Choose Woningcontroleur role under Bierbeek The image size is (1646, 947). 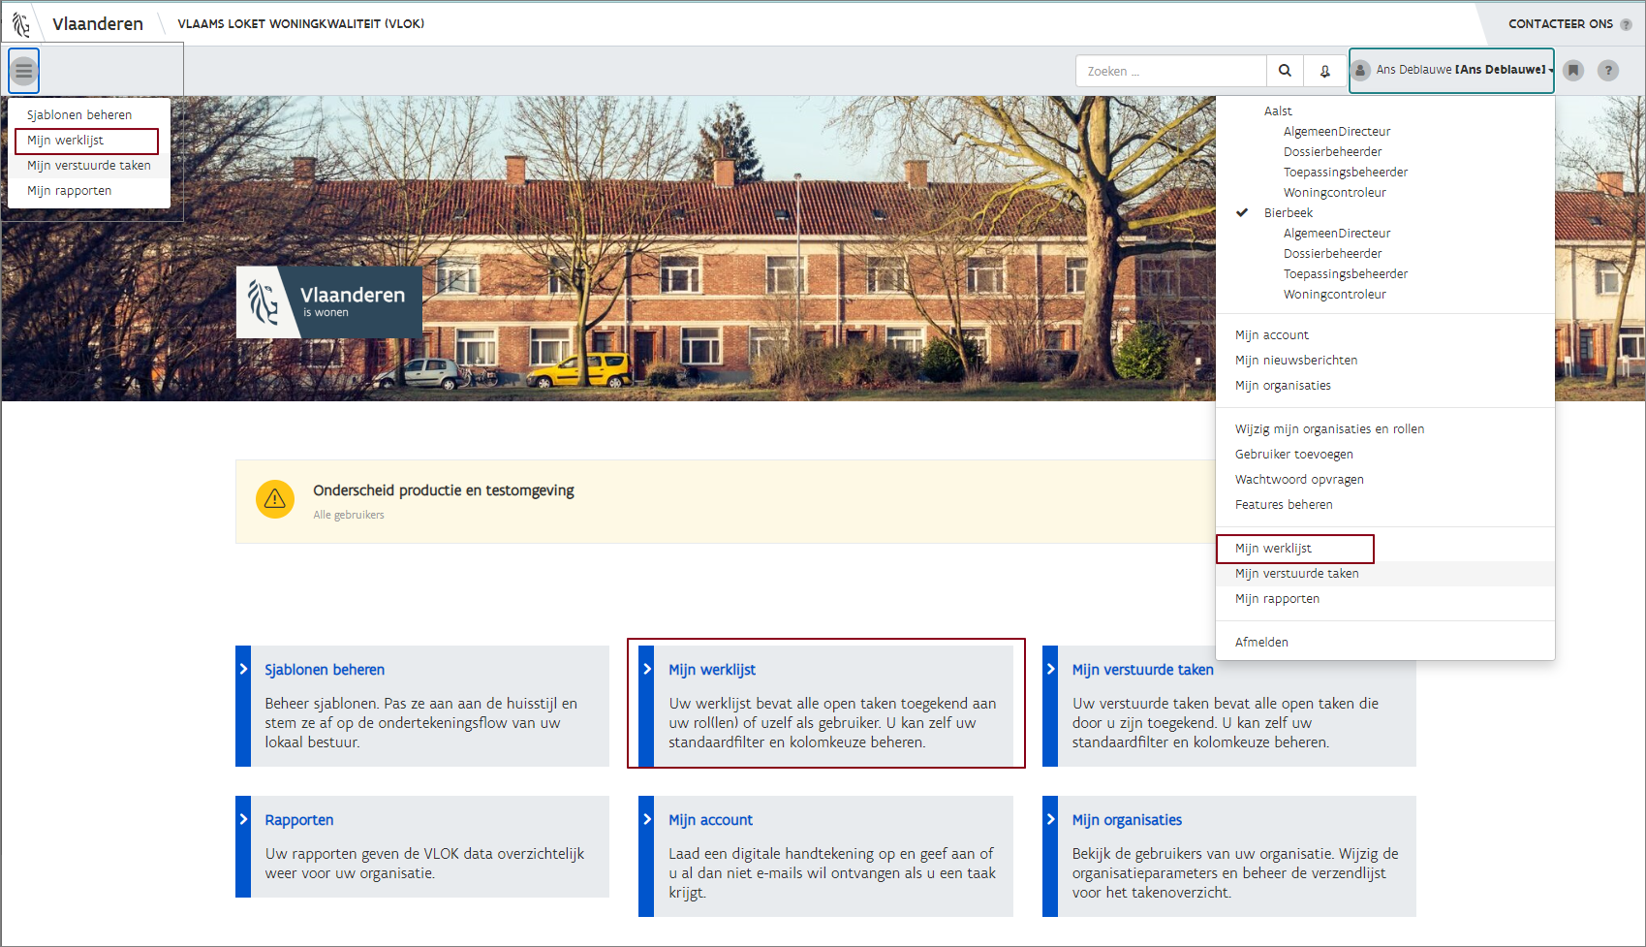click(1334, 295)
